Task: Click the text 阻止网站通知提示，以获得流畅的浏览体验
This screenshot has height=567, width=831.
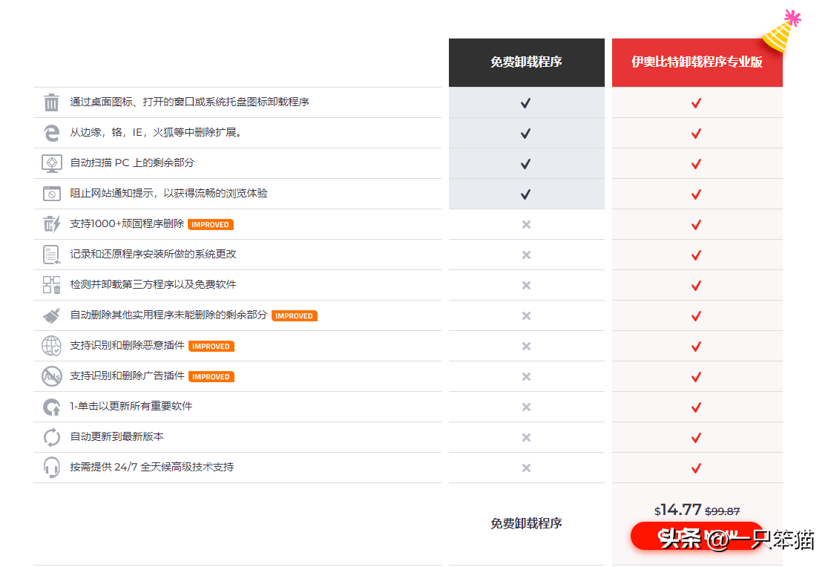Action: click(x=168, y=194)
